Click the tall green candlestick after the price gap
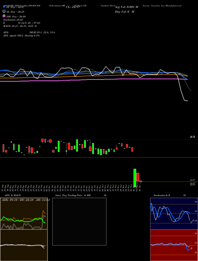The width and height of the screenshot is (198, 261). point(135,178)
